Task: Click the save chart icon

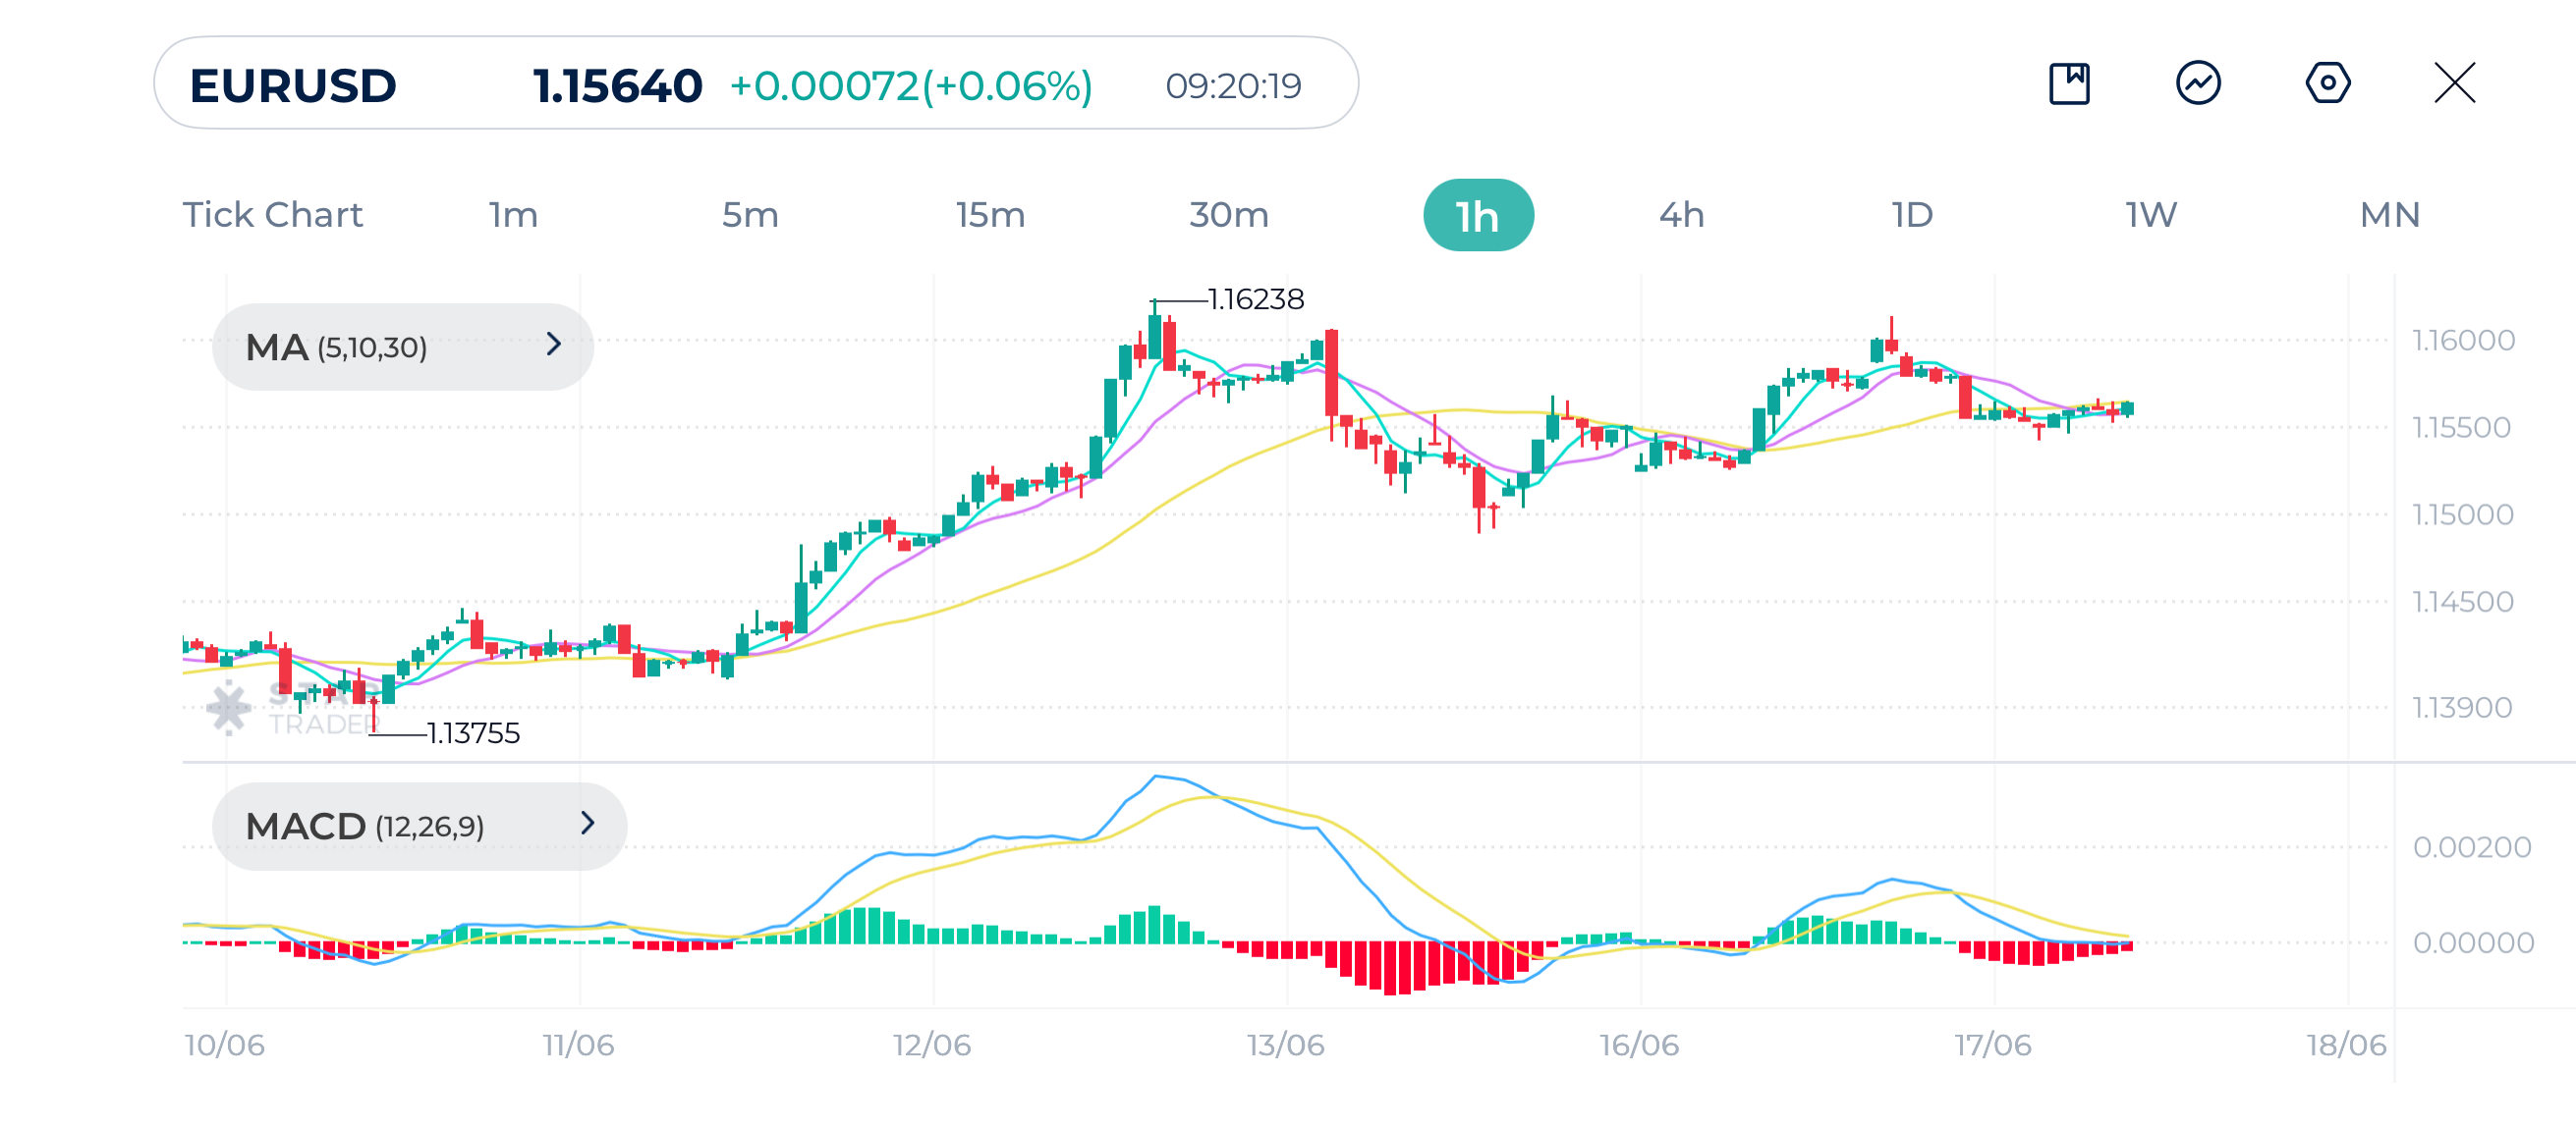Action: tap(2068, 82)
